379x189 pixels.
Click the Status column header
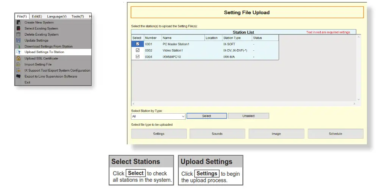[x=265, y=38]
